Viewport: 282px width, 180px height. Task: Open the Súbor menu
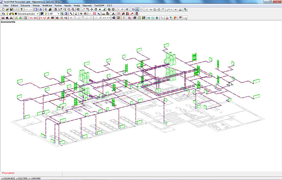click(6, 6)
